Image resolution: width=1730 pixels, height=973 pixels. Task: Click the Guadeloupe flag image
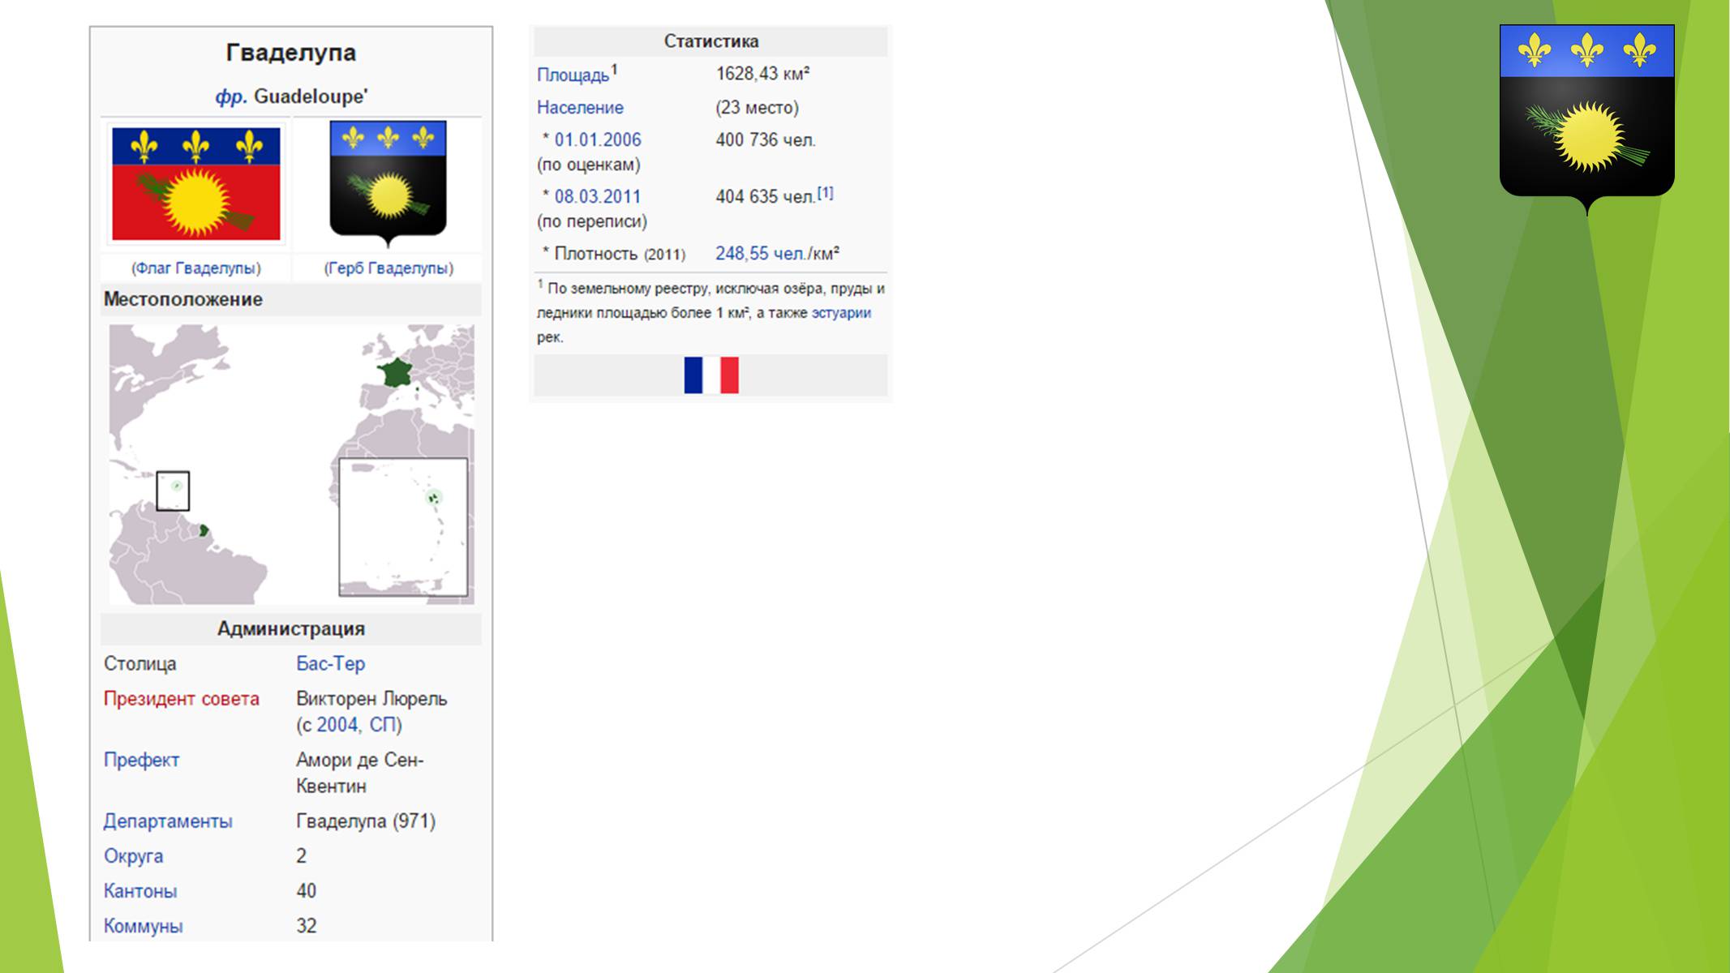pyautogui.click(x=195, y=184)
